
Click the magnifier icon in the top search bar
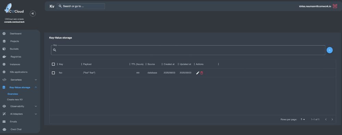60,6
